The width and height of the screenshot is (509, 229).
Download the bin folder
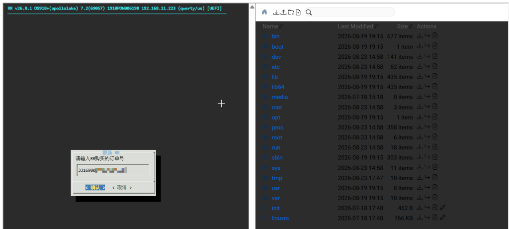[420, 36]
